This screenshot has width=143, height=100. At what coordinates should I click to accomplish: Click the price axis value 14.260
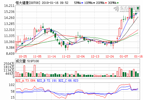pyautogui.click(x=9, y=18)
